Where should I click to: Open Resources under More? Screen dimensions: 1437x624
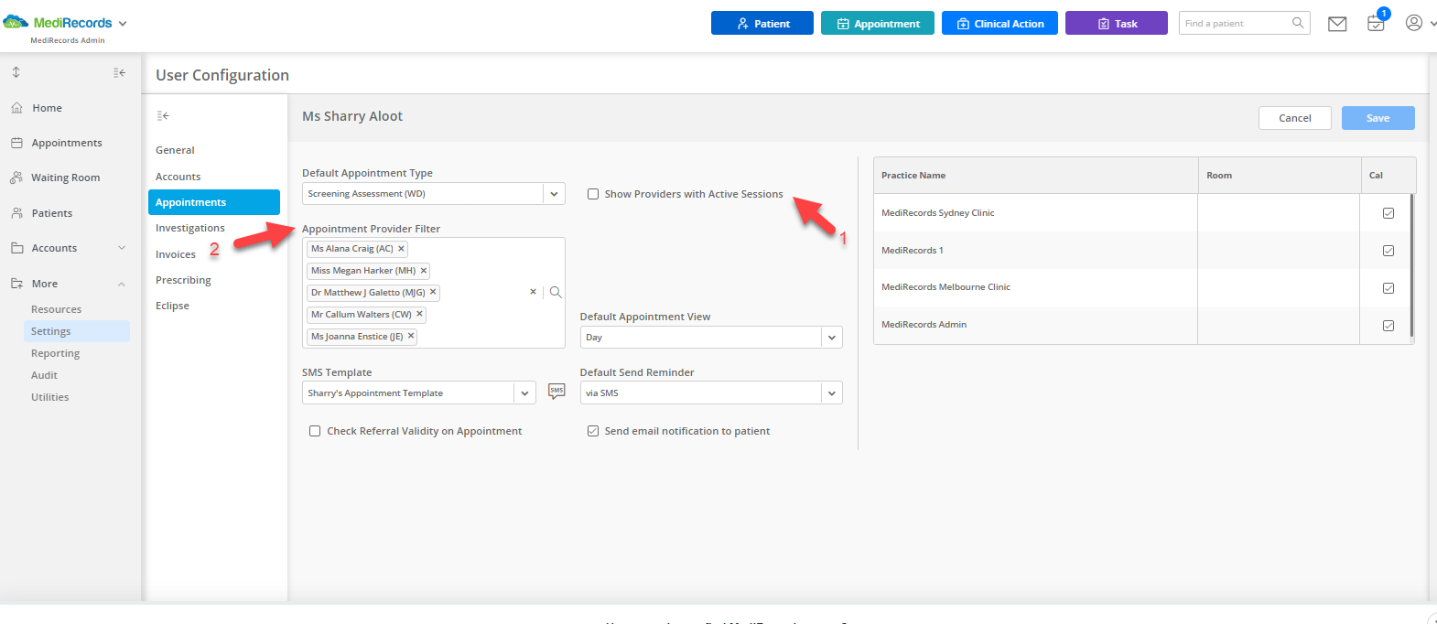(57, 309)
